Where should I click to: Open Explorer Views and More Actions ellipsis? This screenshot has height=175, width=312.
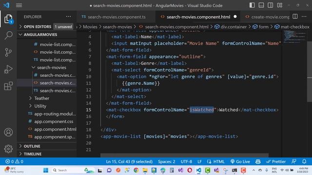[68, 17]
